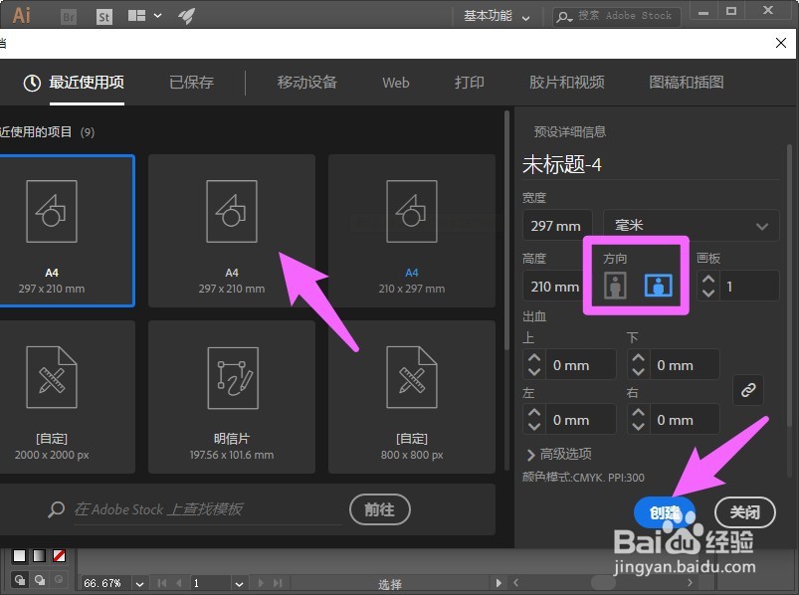Switch to the 胶片和视频 tab
The height and width of the screenshot is (595, 799).
pyautogui.click(x=566, y=83)
